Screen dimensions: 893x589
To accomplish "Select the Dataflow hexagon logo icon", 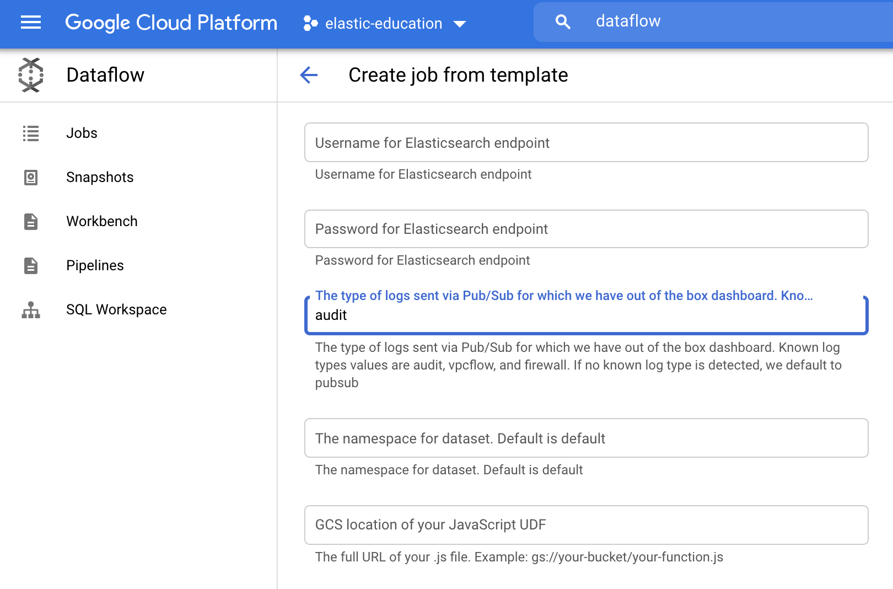I will point(30,74).
